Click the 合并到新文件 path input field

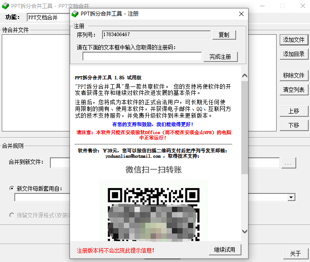tap(60, 163)
